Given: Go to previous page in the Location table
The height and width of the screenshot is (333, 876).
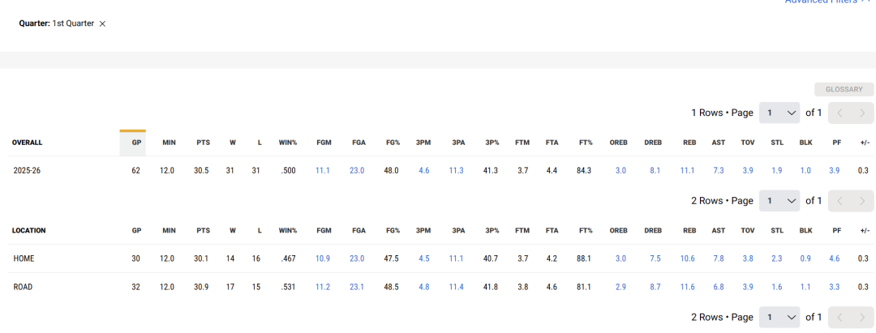Looking at the screenshot, I should [839, 201].
